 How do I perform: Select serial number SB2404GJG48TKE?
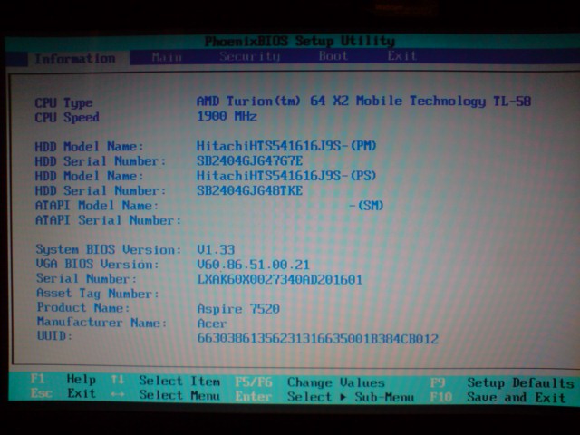click(250, 190)
